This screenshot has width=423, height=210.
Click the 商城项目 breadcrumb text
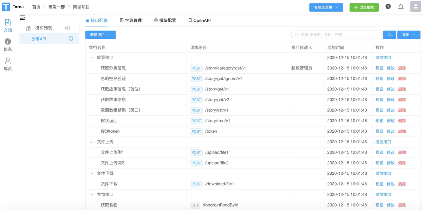point(81,7)
